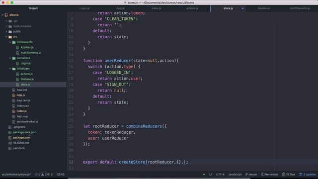Open index.css from the tree

(23, 106)
